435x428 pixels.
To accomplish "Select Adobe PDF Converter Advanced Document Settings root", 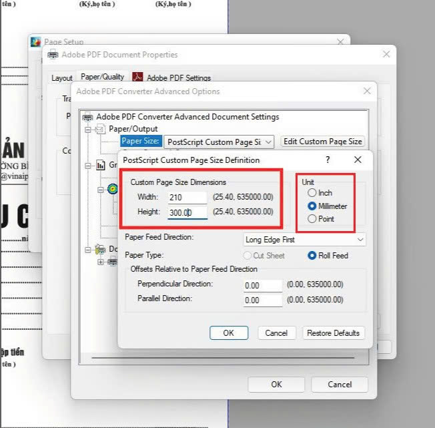I will pos(187,117).
